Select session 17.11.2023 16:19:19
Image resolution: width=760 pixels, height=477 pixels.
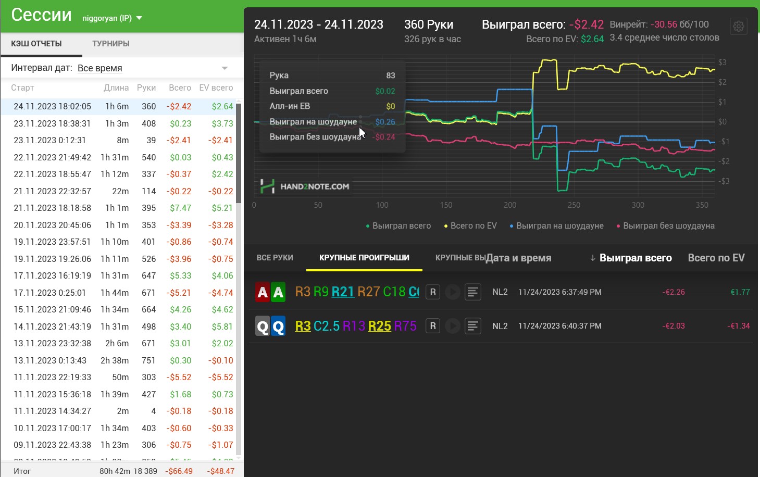(119, 275)
